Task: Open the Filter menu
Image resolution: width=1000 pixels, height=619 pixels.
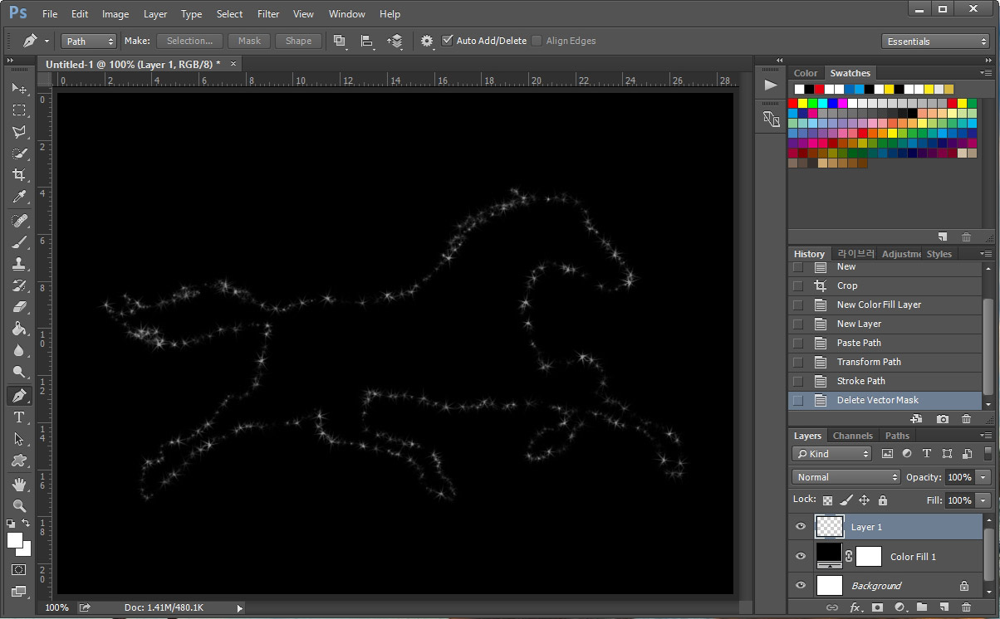Action: pos(268,14)
